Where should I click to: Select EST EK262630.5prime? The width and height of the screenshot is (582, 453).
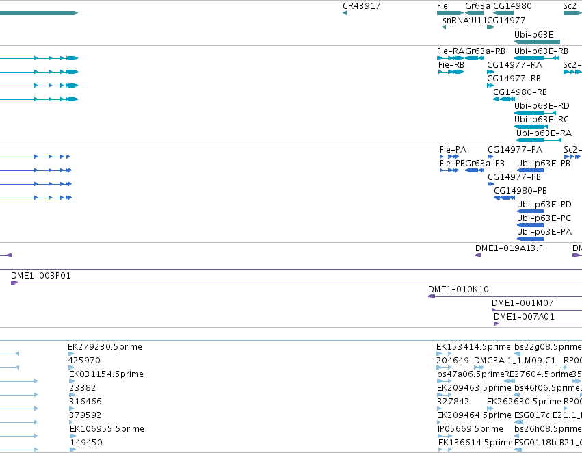click(490, 409)
